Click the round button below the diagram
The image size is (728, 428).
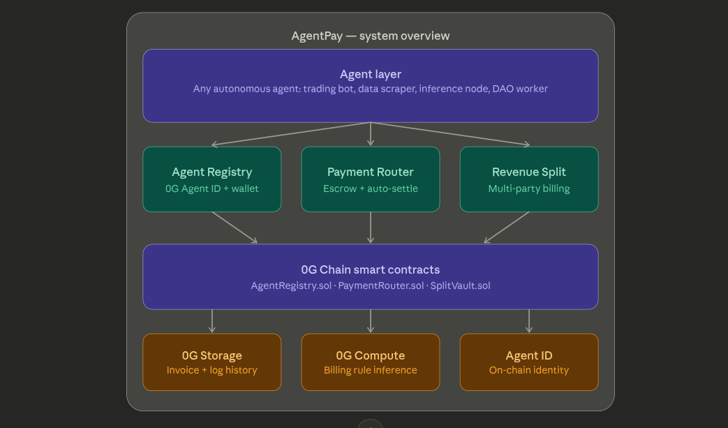(x=370, y=425)
